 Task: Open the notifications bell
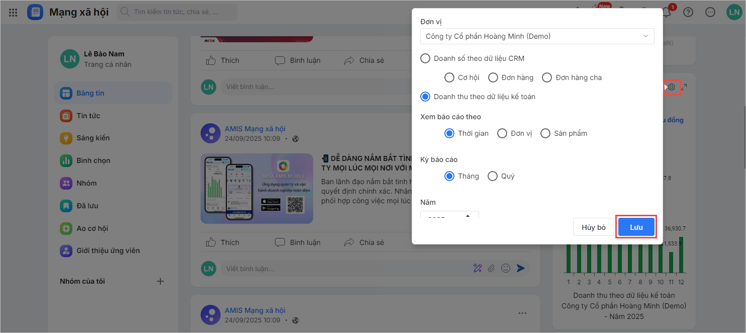point(667,12)
